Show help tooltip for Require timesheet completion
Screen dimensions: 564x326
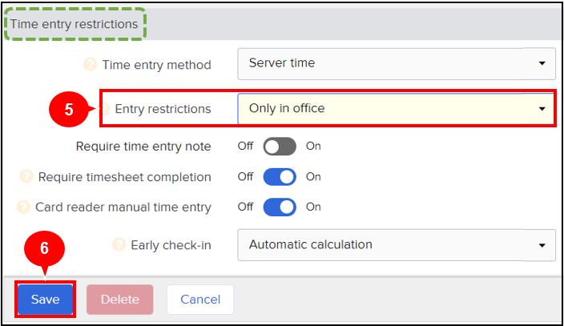(26, 177)
